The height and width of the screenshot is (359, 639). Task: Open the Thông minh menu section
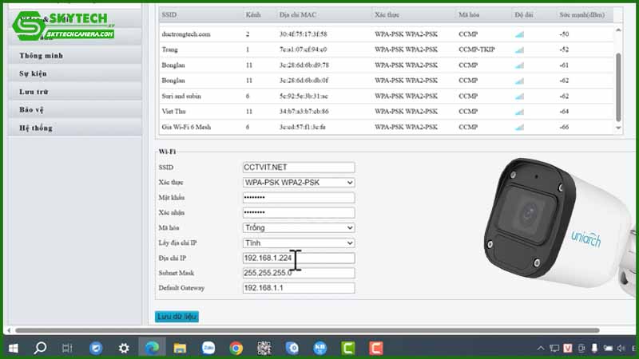[x=42, y=56]
